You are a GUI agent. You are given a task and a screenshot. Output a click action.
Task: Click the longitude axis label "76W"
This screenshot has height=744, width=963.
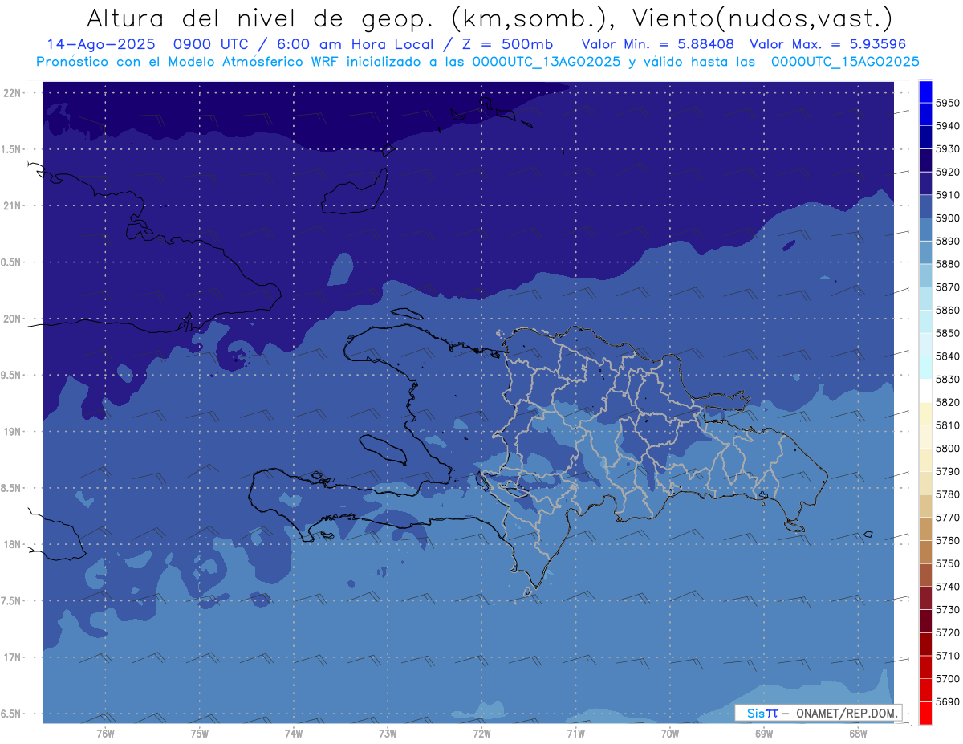(105, 734)
